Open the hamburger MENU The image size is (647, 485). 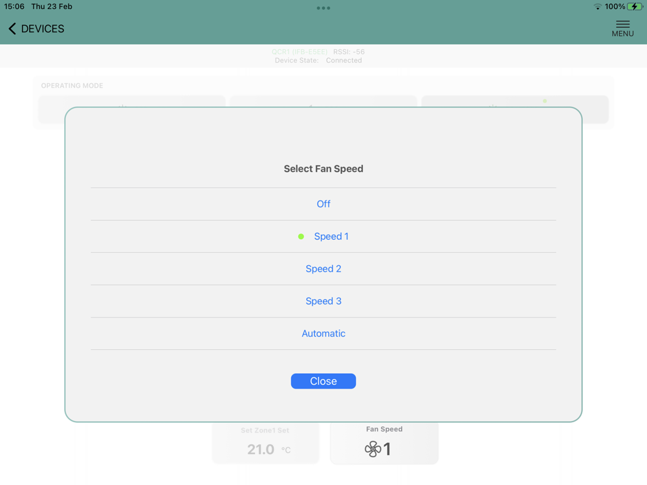click(622, 28)
